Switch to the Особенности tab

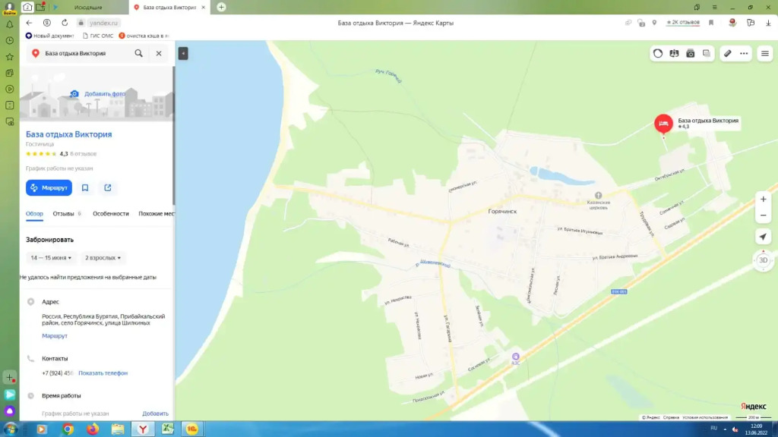pyautogui.click(x=111, y=214)
